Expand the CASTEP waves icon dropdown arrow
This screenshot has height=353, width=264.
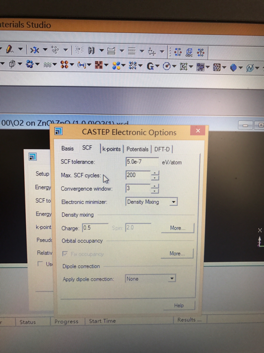click(54, 65)
